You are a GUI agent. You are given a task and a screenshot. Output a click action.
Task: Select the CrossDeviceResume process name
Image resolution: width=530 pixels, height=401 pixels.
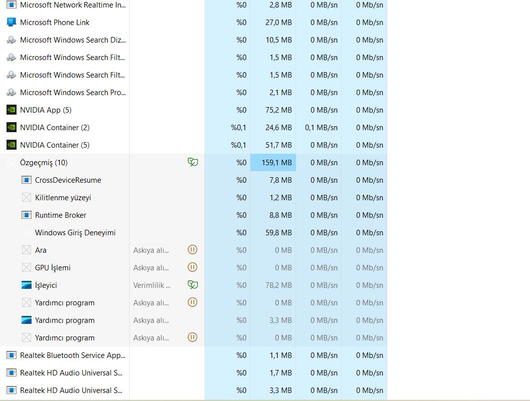[68, 180]
